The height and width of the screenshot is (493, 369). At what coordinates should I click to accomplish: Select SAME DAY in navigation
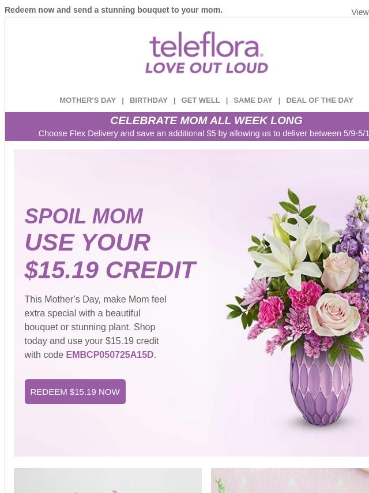(253, 100)
